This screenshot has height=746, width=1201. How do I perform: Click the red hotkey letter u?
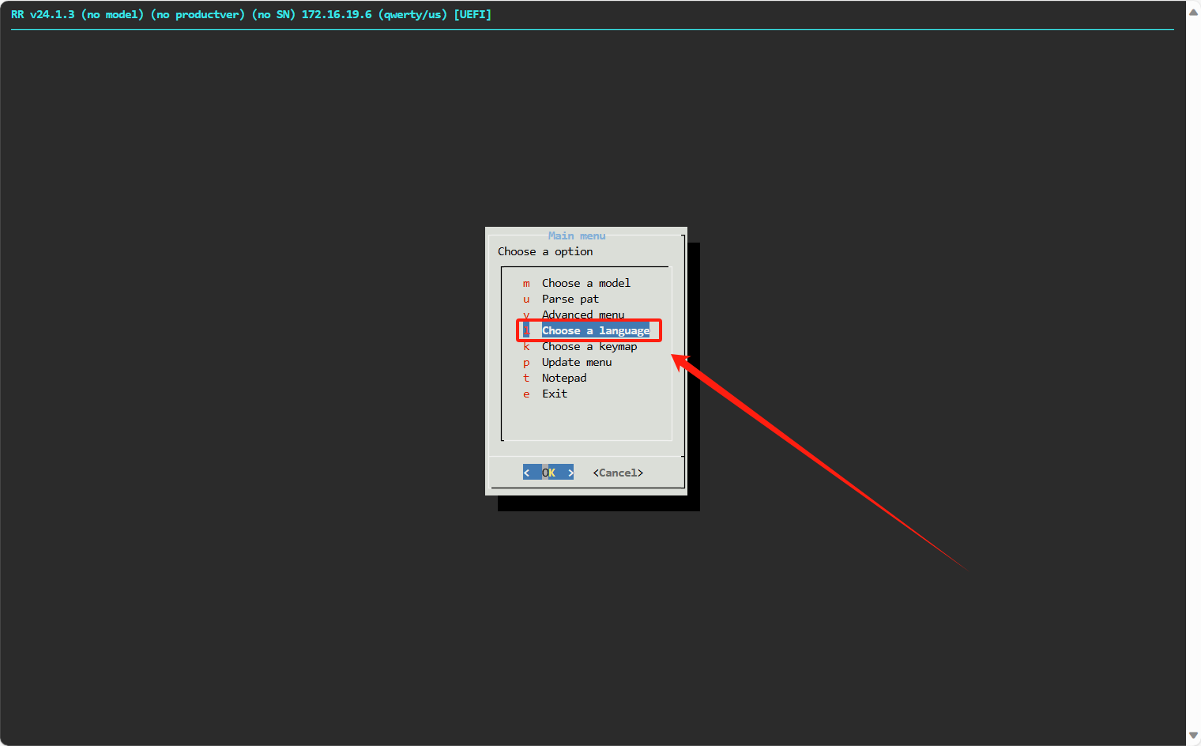526,299
